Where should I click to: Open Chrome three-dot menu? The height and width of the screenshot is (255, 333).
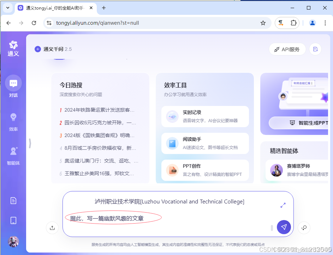(x=325, y=23)
